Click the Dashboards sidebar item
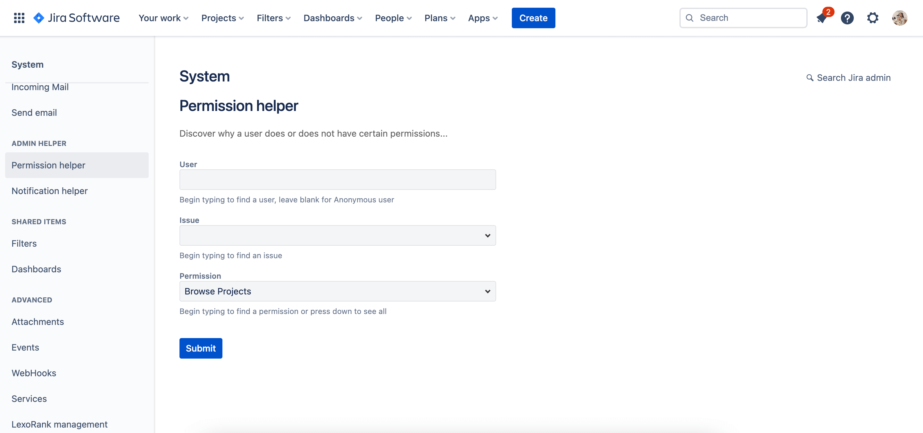 point(36,269)
